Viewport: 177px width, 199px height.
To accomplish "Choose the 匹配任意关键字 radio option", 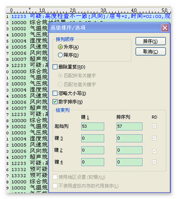I will [60, 84].
